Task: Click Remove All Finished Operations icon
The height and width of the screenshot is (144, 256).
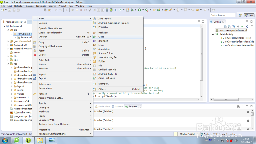Action: point(238,106)
